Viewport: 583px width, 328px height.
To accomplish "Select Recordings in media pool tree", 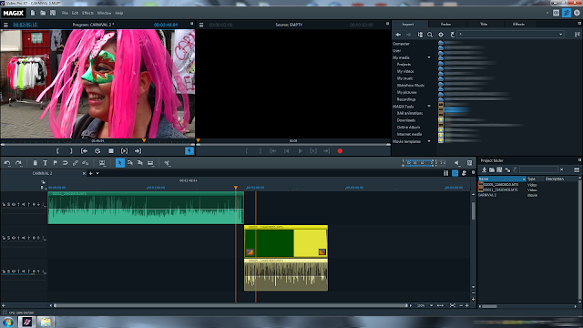I will (406, 99).
